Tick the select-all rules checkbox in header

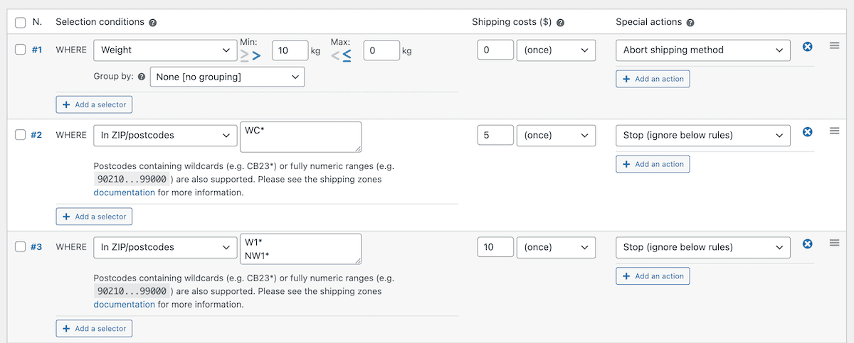tap(21, 23)
